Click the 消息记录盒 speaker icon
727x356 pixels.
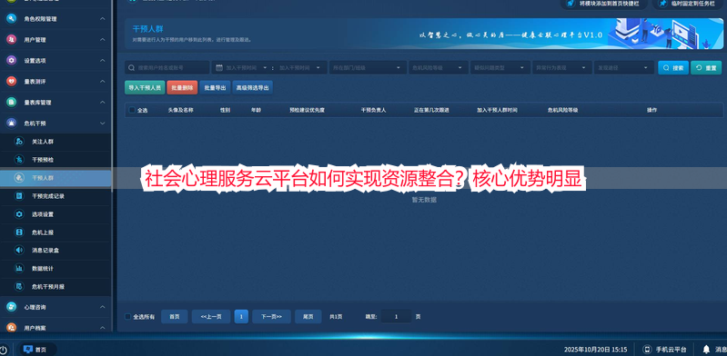pos(19,250)
